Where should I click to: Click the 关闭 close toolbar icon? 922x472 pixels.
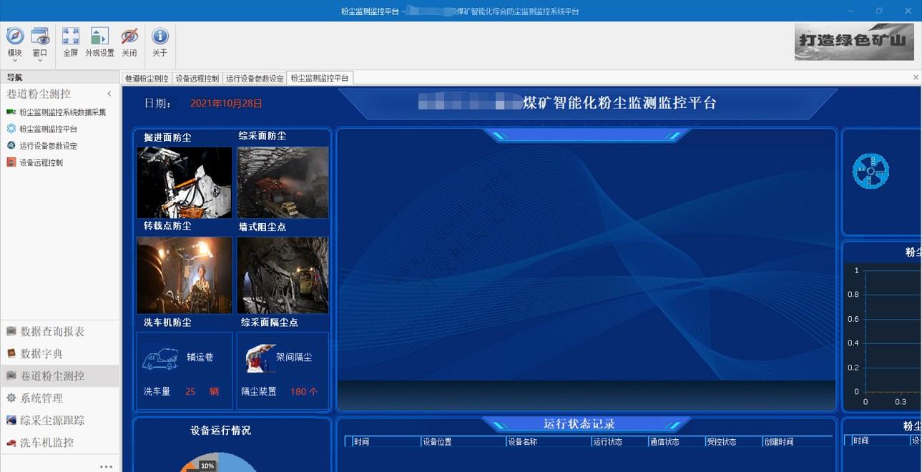pyautogui.click(x=128, y=36)
